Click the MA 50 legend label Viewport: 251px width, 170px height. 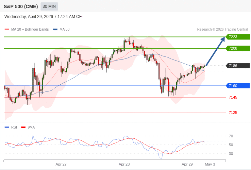click(64, 30)
